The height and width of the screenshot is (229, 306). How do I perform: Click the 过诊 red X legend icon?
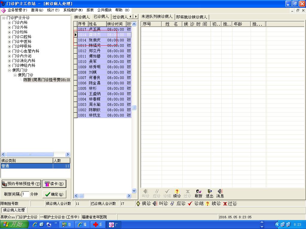pos(225,204)
